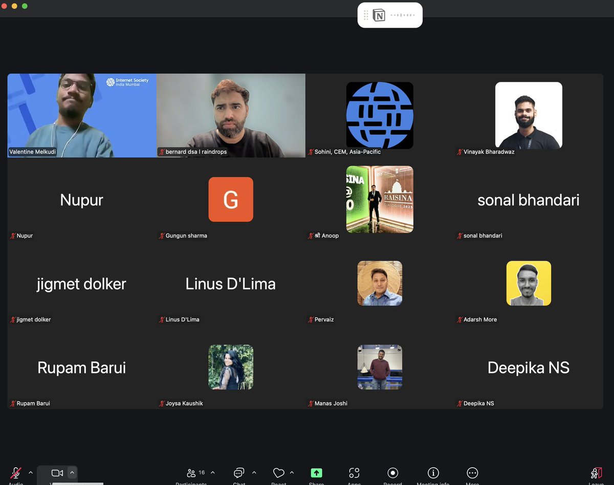Viewport: 614px width, 485px height.
Task: Expand the Chat options chevron
Action: click(x=254, y=472)
